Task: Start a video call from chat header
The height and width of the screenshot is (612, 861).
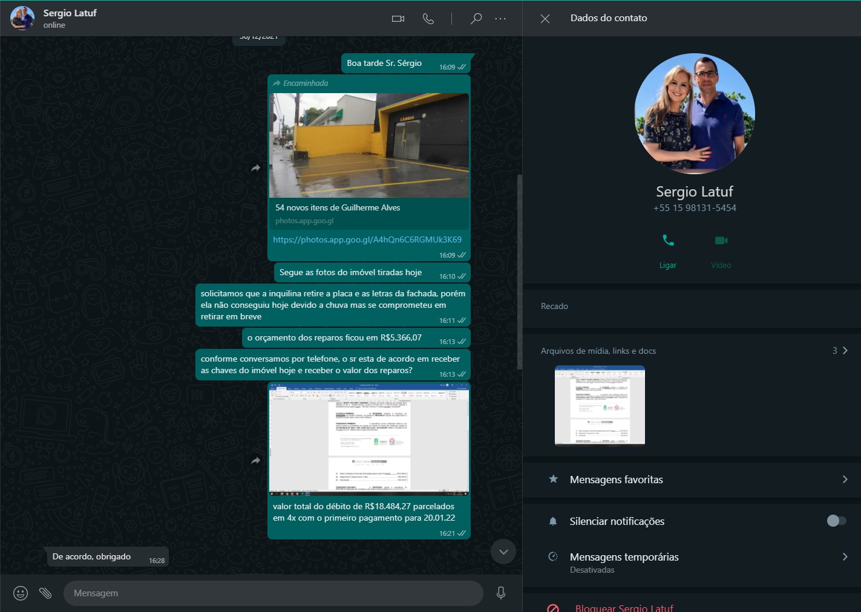Action: pos(398,19)
